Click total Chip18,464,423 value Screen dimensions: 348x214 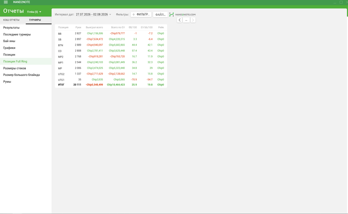pyautogui.click(x=116, y=85)
